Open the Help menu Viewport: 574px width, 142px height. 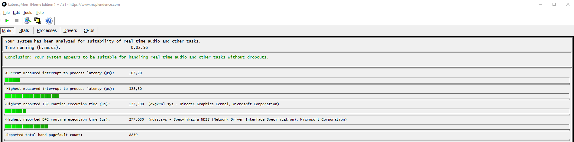tap(40, 13)
